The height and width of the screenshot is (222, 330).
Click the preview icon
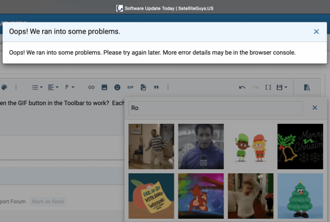pos(306,87)
